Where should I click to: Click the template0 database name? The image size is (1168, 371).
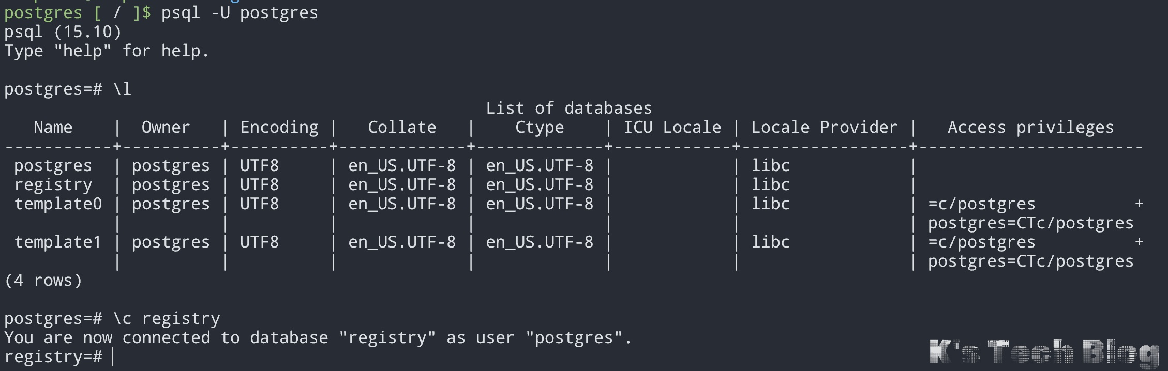(58, 204)
